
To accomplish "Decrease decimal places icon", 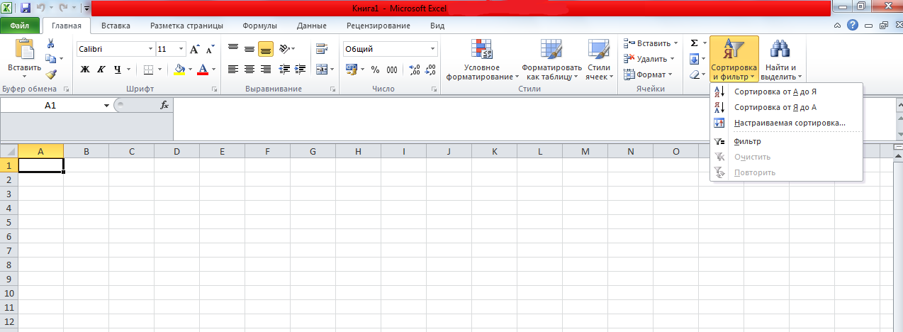I will [430, 70].
